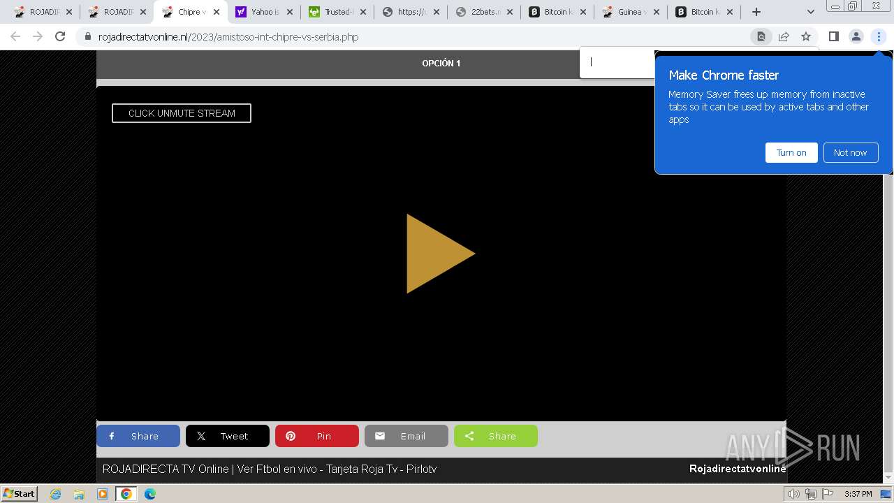Expand the tab search dropdown

point(810,12)
